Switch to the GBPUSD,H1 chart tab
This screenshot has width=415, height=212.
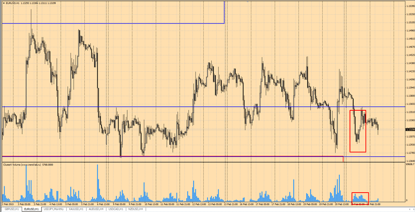click(12, 209)
